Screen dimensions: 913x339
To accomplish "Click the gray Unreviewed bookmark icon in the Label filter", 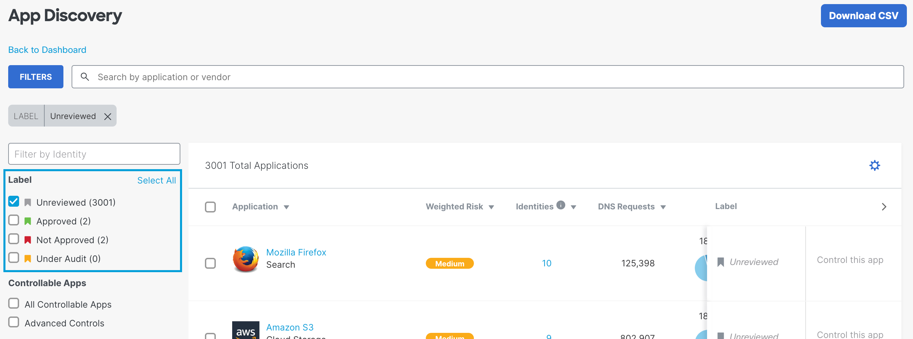I will click(x=28, y=203).
